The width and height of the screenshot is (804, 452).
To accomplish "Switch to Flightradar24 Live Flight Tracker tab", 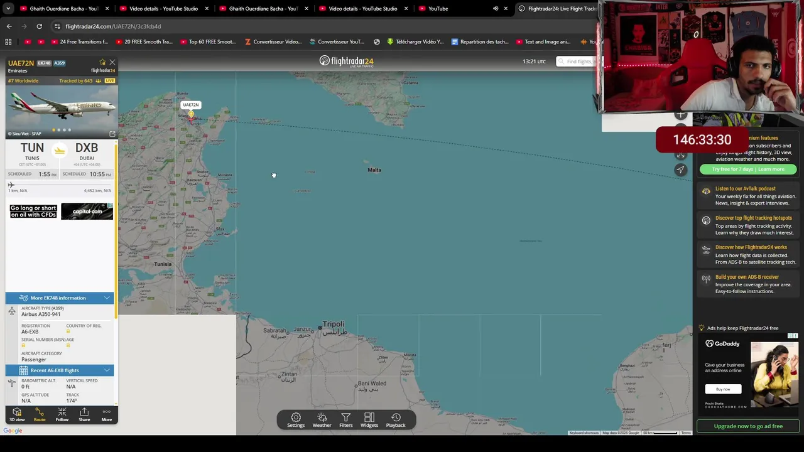I will click(557, 9).
